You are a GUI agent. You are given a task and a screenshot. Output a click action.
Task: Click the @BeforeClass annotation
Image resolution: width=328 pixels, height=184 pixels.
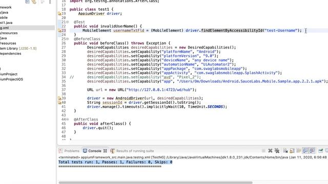tap(87, 39)
